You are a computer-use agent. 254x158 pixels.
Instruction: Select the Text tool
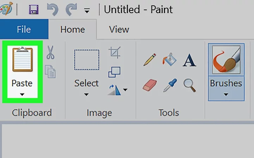(x=189, y=59)
